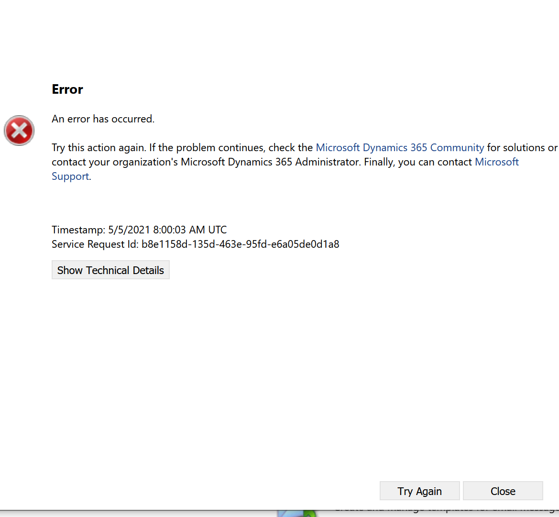
Task: Click the Timestamp 5/5/2021 8:00:03 AM UTC line
Action: [139, 230]
